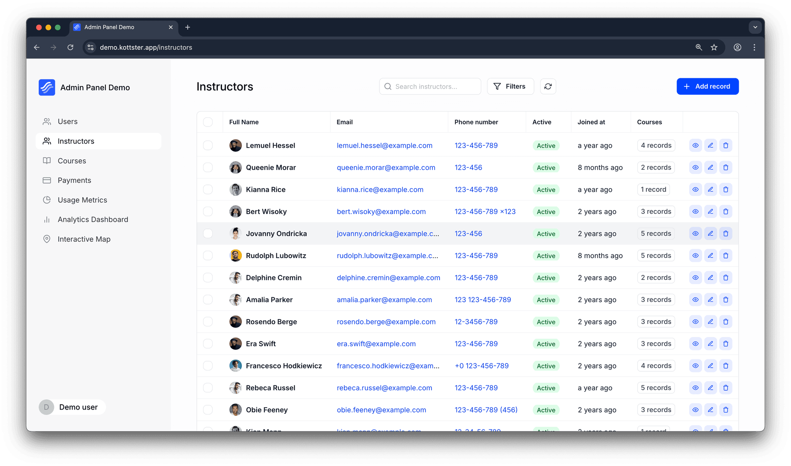The width and height of the screenshot is (791, 466).
Task: Open Interactive Map page
Action: pyautogui.click(x=98, y=239)
